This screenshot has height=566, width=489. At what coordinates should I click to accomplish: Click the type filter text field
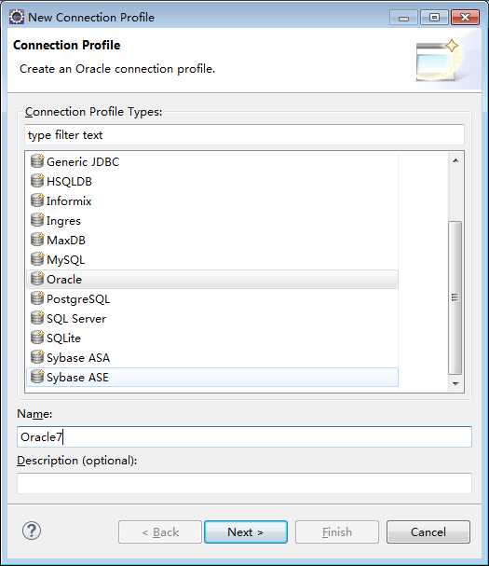click(x=244, y=134)
